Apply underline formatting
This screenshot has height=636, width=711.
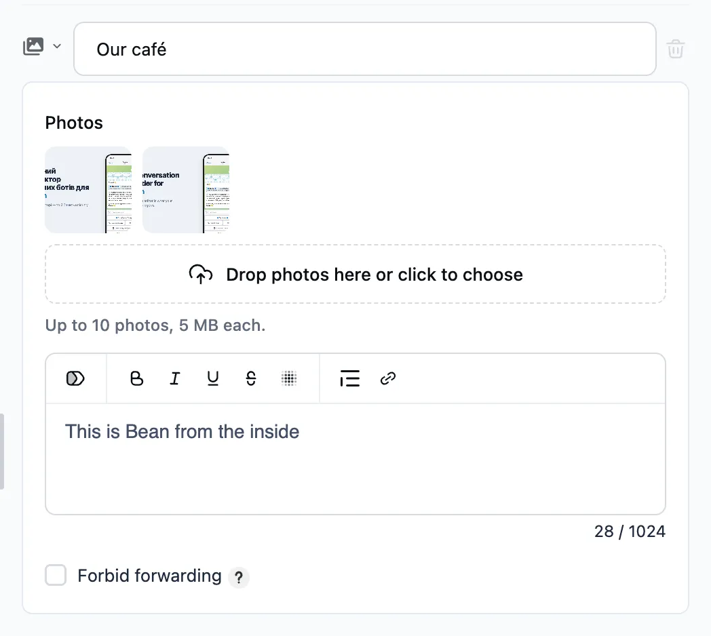212,378
